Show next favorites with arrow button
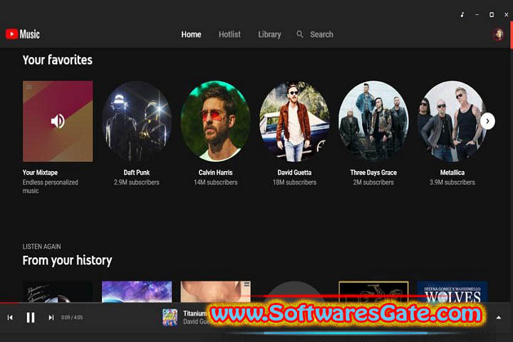This screenshot has height=342, width=513. point(487,121)
